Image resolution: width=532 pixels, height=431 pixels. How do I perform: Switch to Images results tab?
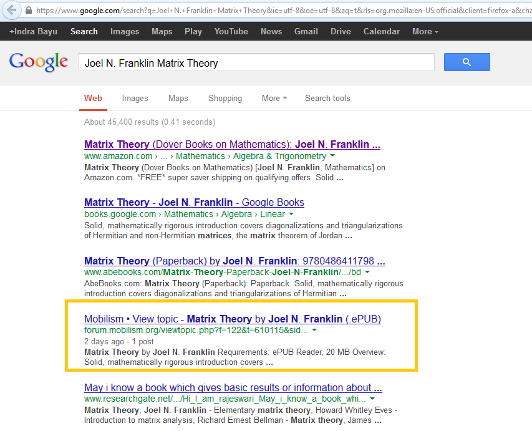coord(135,98)
